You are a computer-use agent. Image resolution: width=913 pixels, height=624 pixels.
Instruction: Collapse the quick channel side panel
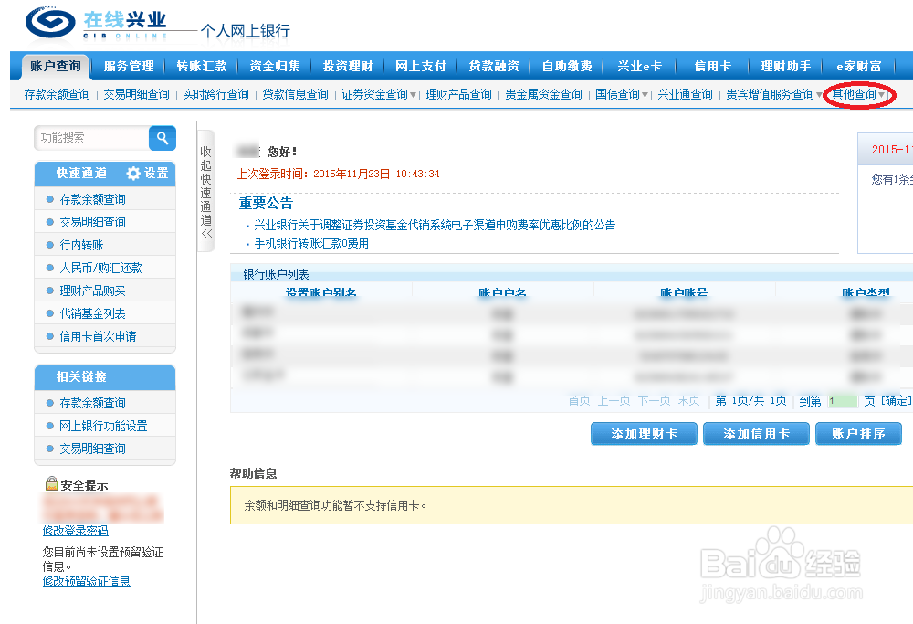pyautogui.click(x=206, y=191)
